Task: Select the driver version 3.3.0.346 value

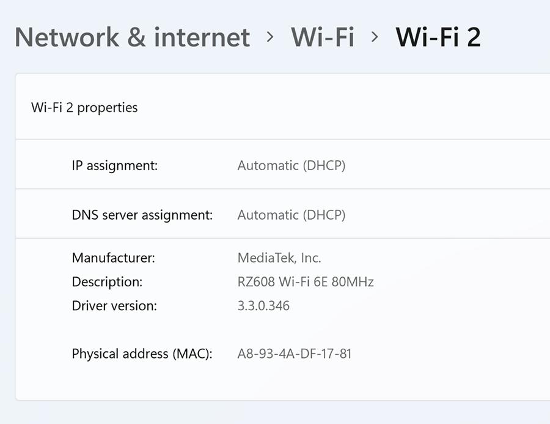Action: point(263,306)
